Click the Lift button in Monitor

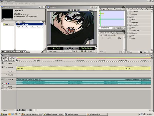(x=82, y=51)
